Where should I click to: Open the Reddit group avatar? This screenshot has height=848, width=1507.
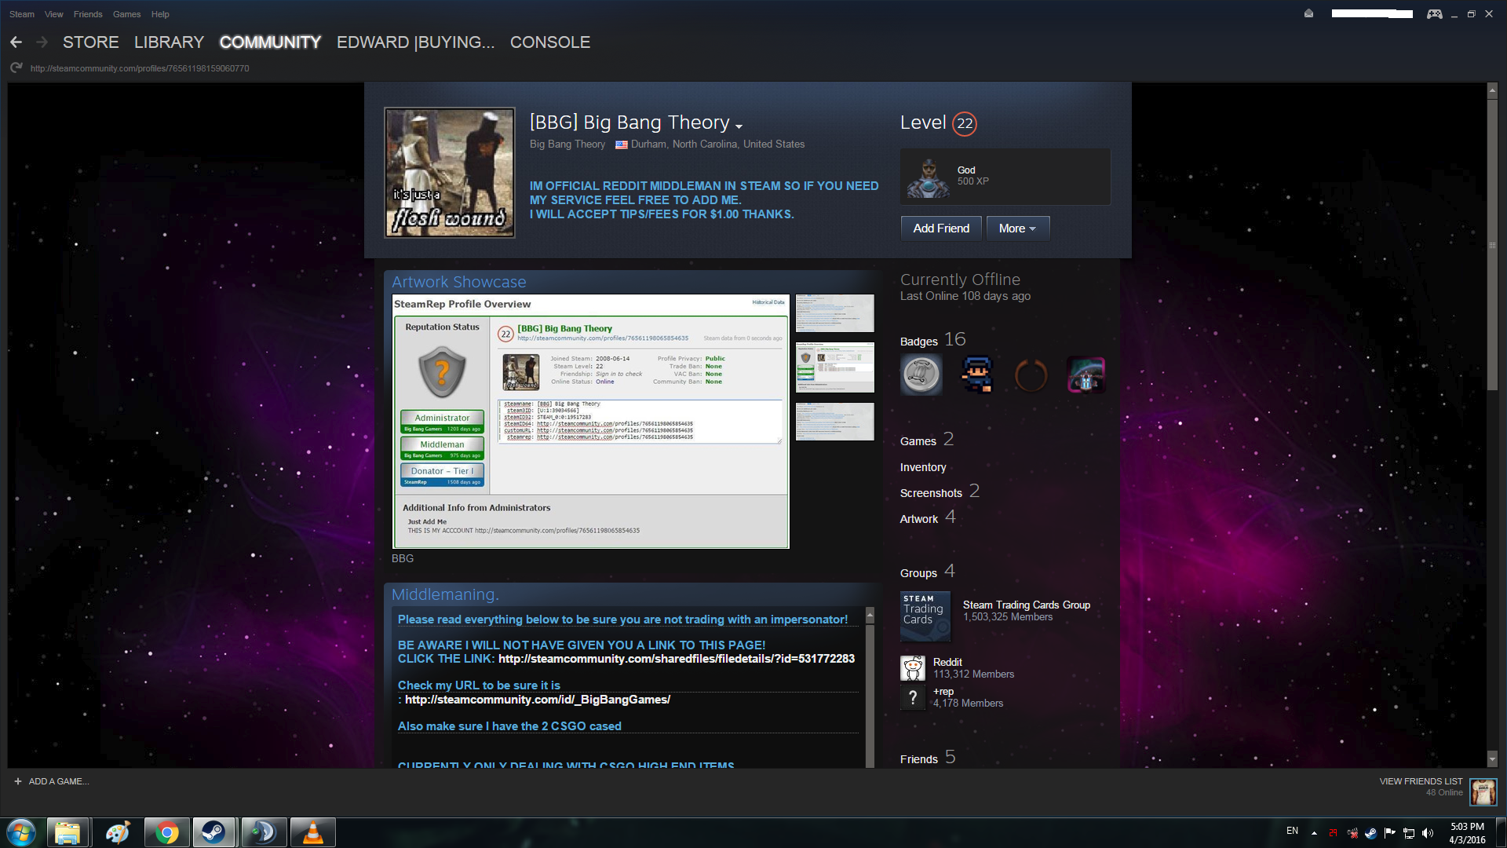click(912, 667)
